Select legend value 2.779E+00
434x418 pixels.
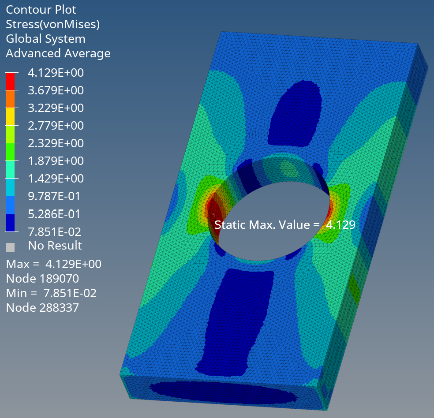pyautogui.click(x=56, y=126)
